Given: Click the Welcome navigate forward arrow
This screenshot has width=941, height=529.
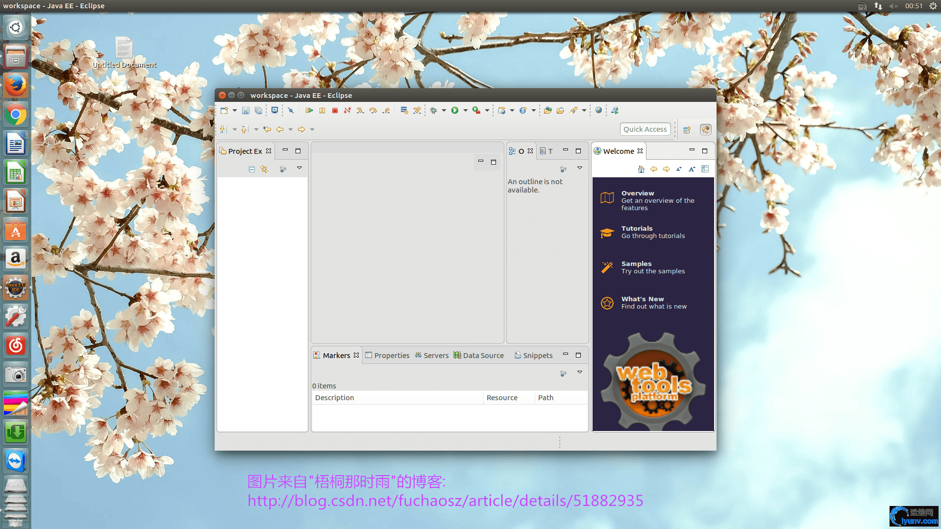Looking at the screenshot, I should (667, 169).
